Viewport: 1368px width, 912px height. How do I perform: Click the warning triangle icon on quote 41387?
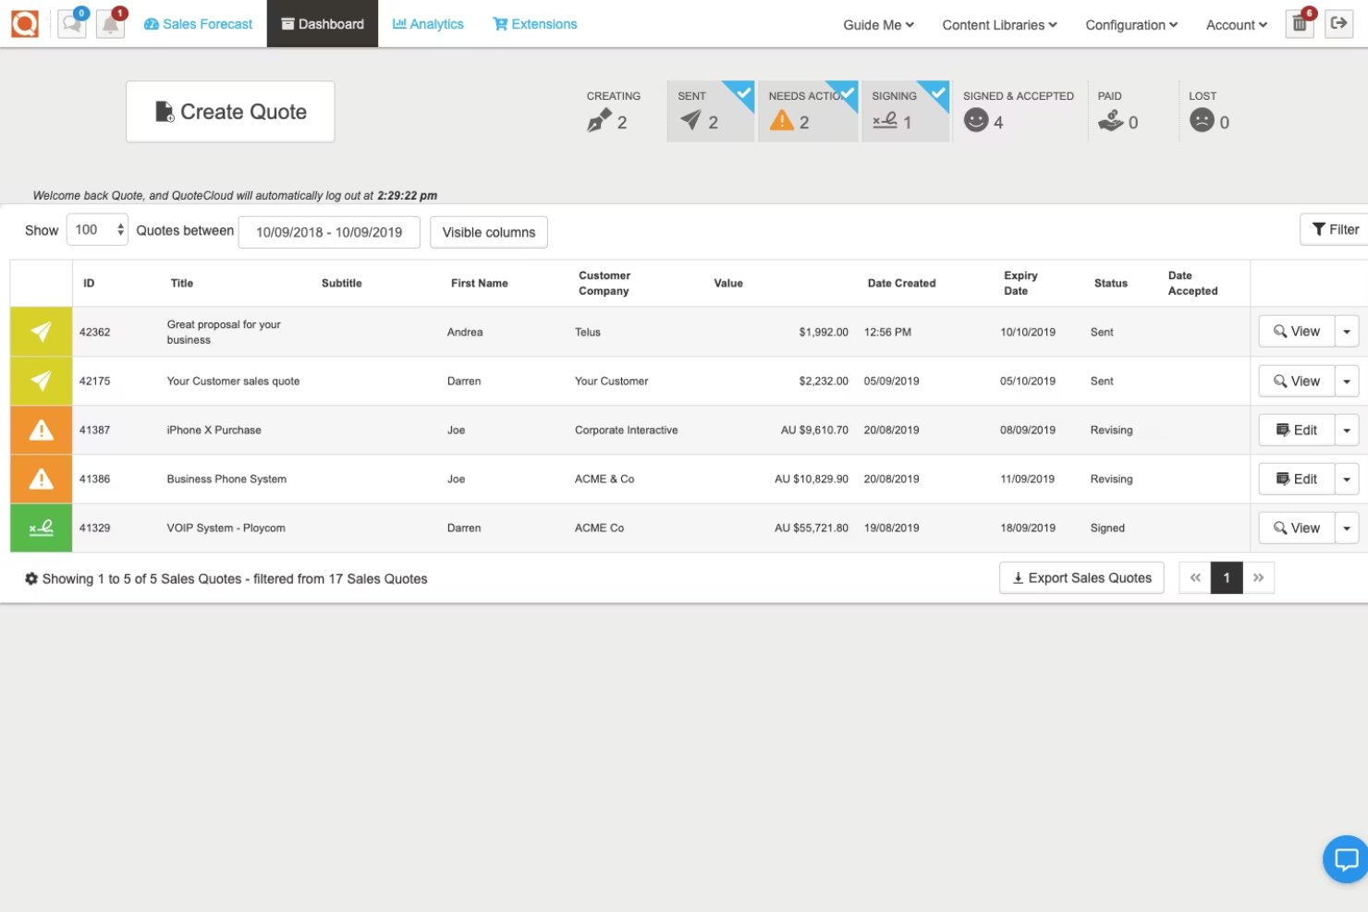click(41, 429)
